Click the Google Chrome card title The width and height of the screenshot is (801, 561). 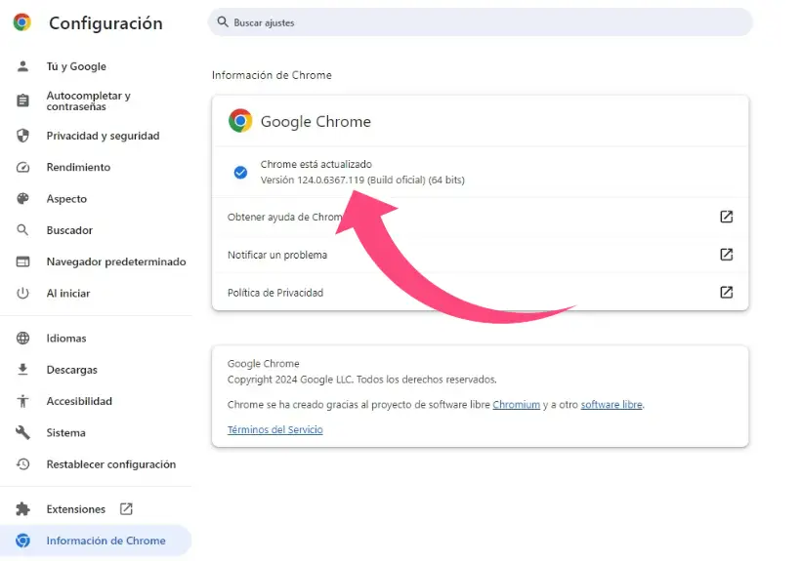coord(316,121)
